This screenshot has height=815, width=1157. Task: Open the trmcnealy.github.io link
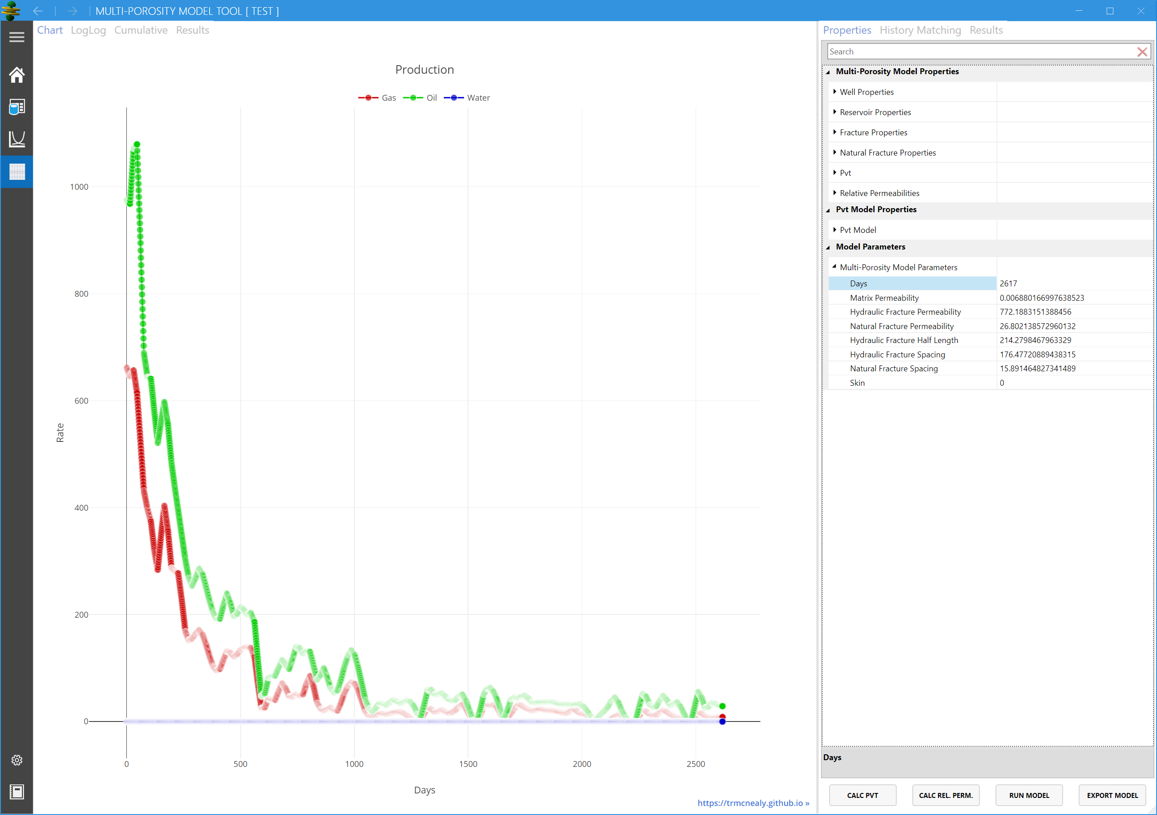[x=752, y=803]
